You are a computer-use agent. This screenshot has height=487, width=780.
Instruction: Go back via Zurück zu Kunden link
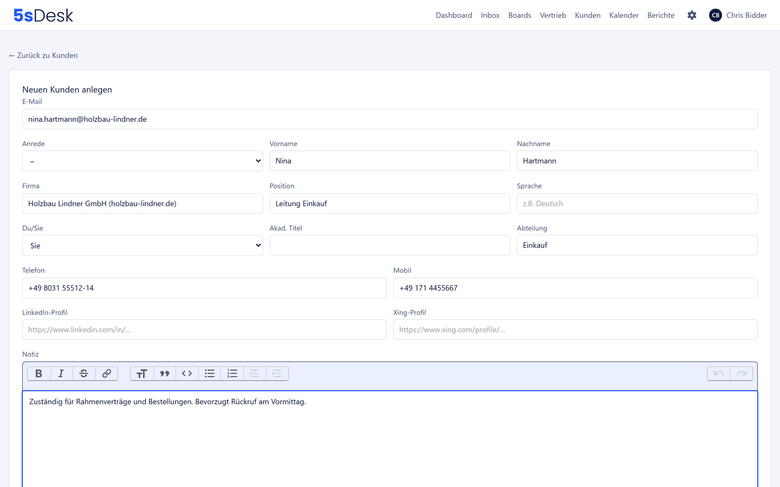pos(43,55)
